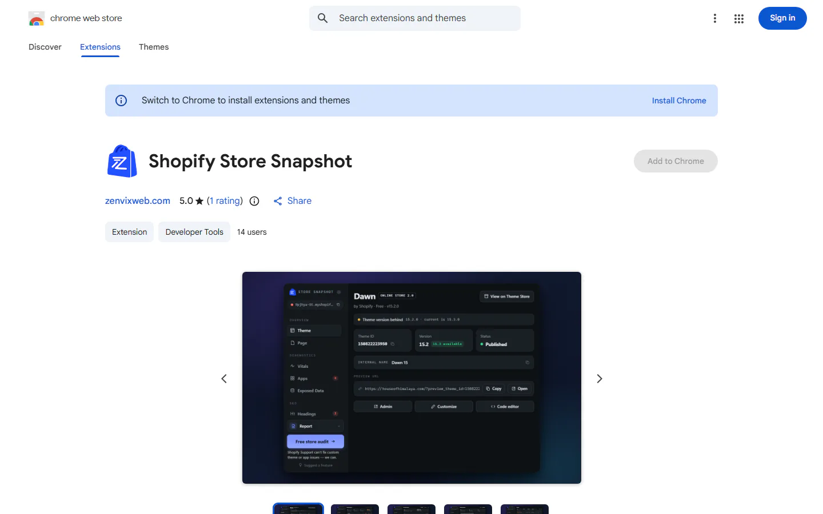This screenshot has height=514, width=823.
Task: Open the Extensions tab
Action: (100, 47)
